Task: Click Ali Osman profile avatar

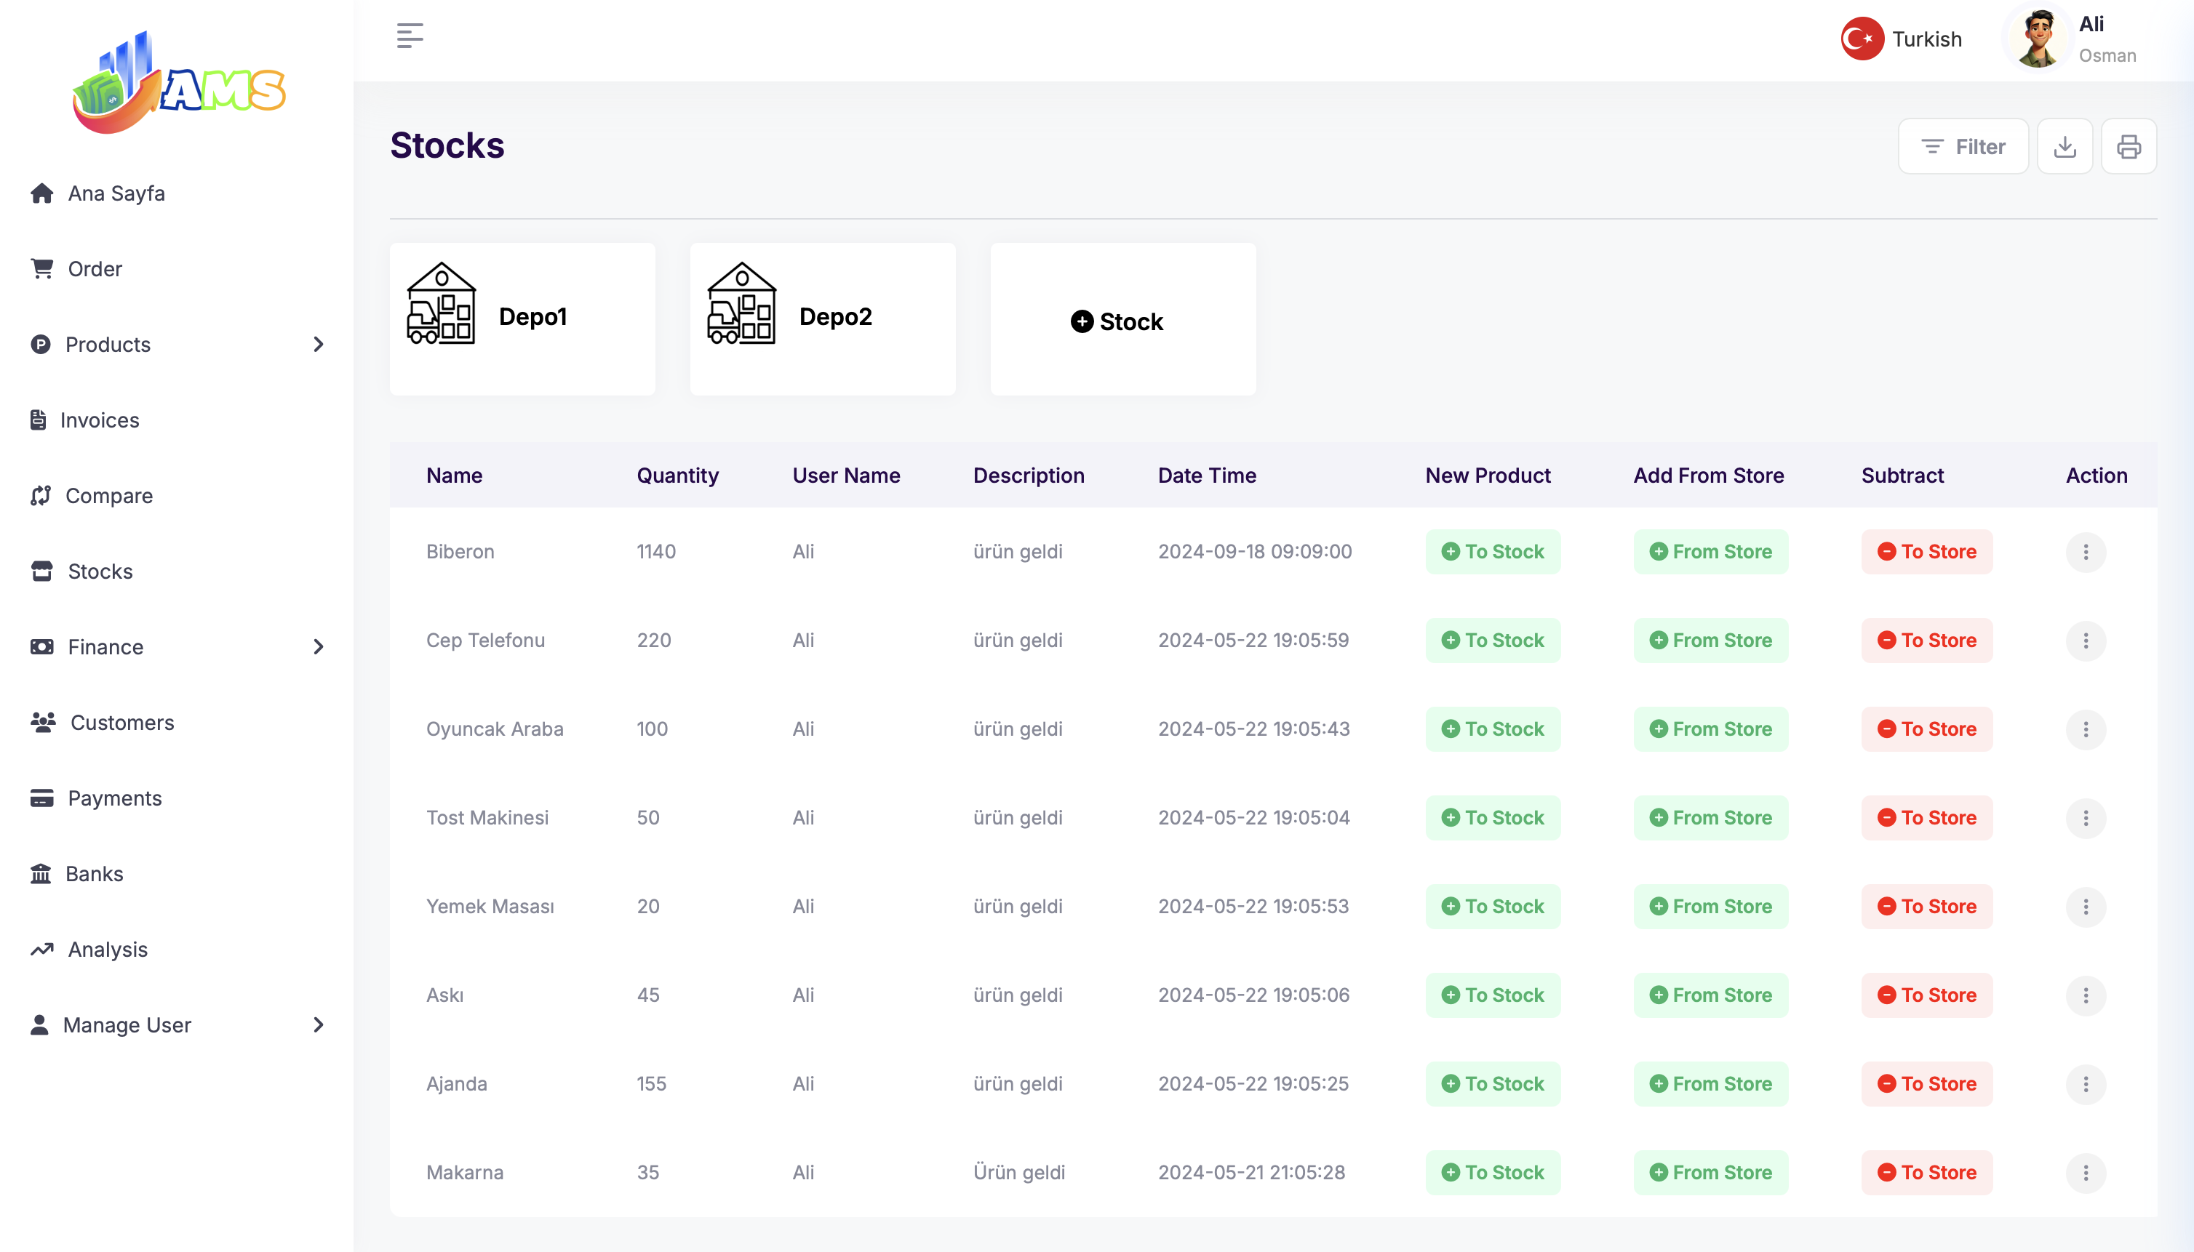Action: click(x=2038, y=39)
